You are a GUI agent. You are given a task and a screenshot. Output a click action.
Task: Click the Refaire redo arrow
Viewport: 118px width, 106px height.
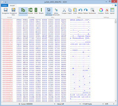(86, 10)
